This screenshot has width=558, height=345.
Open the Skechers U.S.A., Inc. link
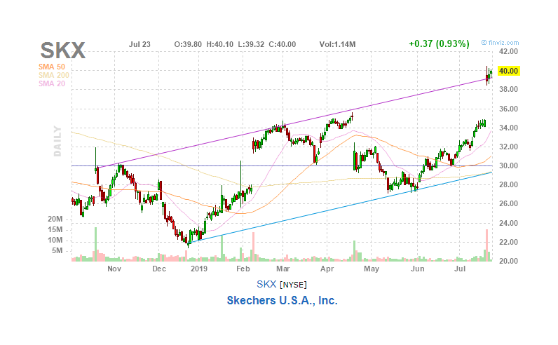tap(283, 301)
